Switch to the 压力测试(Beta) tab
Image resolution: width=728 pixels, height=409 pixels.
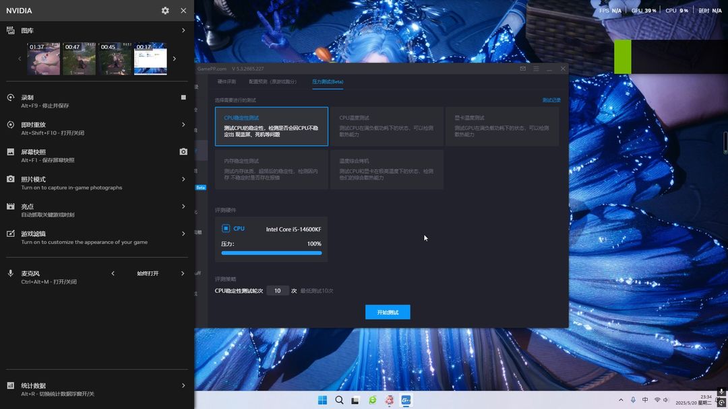pyautogui.click(x=328, y=81)
